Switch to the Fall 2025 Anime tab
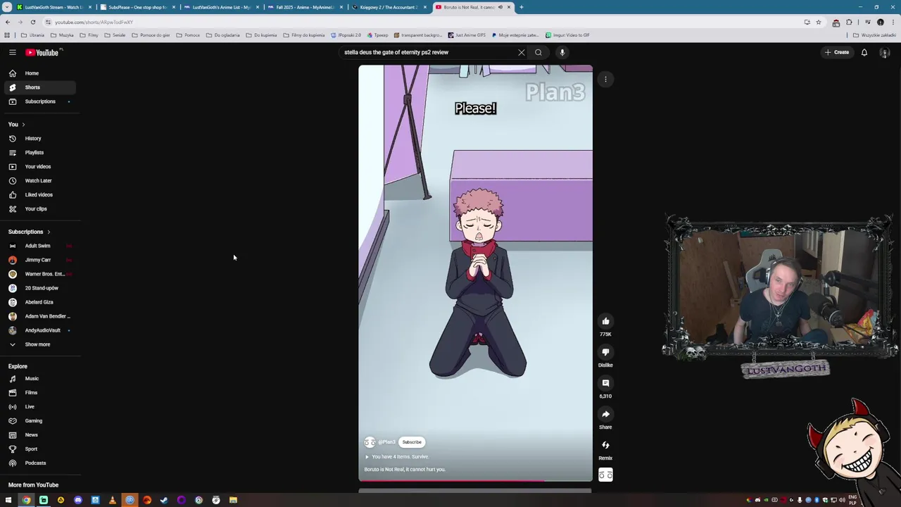Image resolution: width=901 pixels, height=507 pixels. click(x=304, y=7)
